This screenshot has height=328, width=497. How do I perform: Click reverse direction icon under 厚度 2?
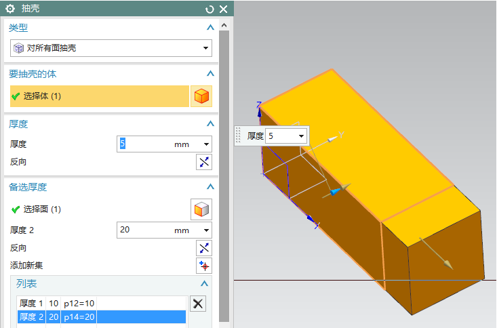pyautogui.click(x=204, y=247)
